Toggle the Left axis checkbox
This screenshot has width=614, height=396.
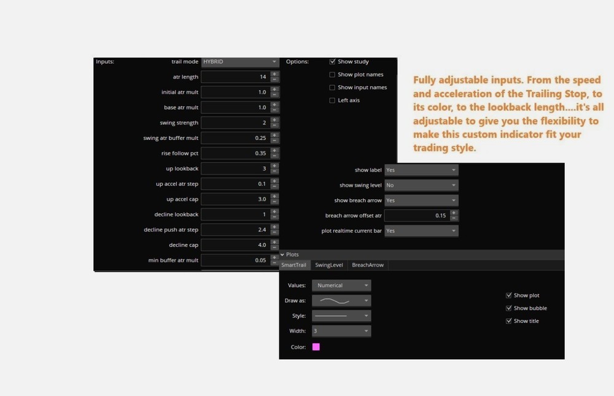click(x=332, y=100)
